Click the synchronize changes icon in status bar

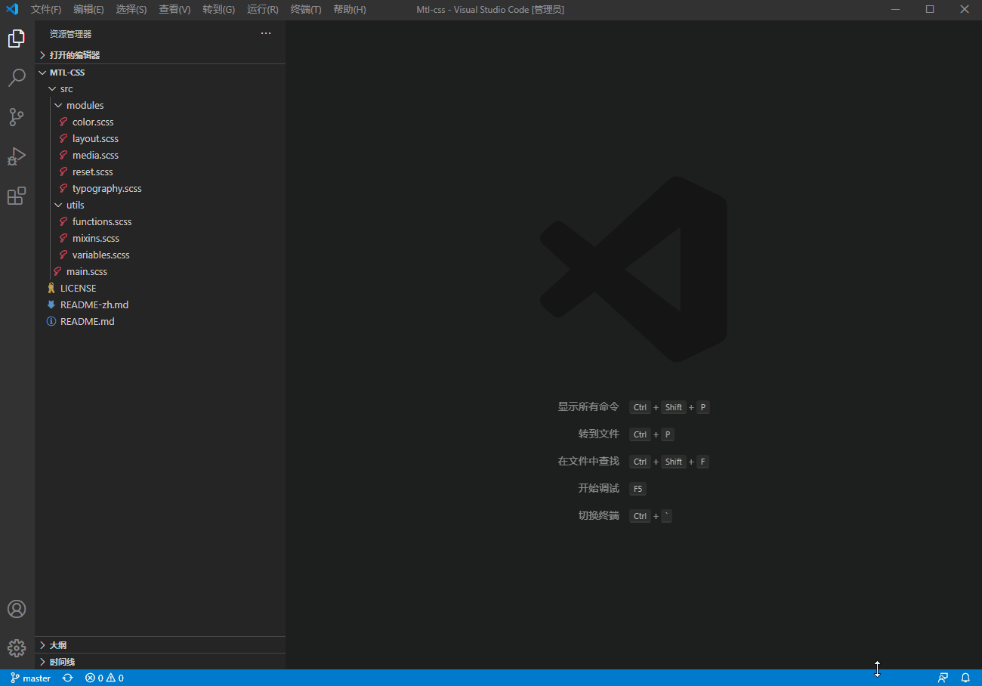tap(68, 678)
